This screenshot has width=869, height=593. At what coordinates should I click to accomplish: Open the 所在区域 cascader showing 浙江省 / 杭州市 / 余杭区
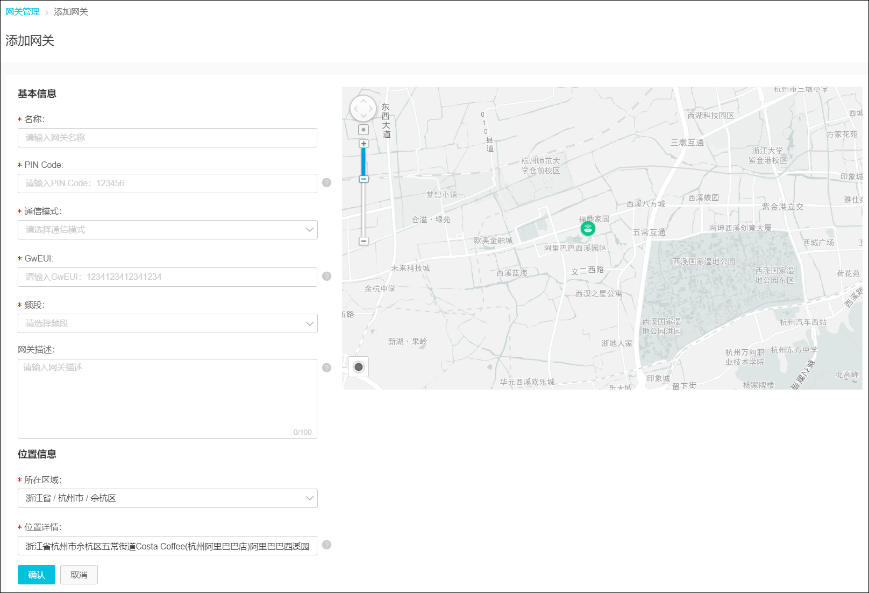[168, 498]
